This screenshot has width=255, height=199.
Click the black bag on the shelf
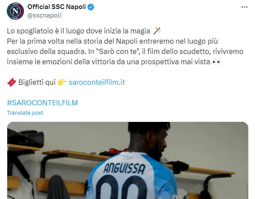[26, 139]
